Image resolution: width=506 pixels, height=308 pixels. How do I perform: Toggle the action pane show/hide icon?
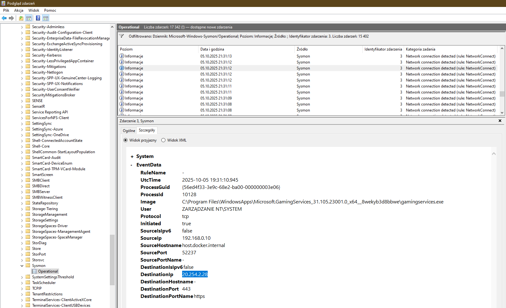pyautogui.click(x=46, y=18)
